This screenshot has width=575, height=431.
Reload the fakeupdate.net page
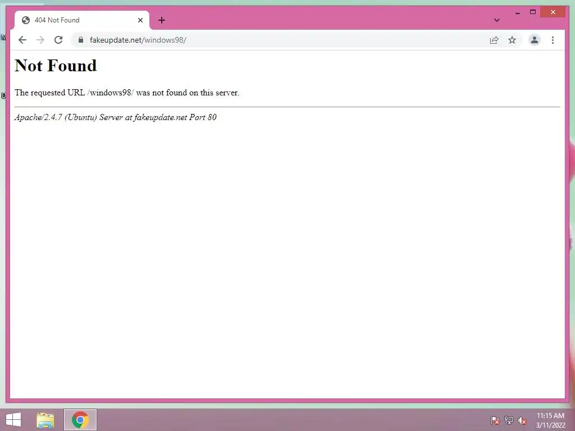pos(58,40)
